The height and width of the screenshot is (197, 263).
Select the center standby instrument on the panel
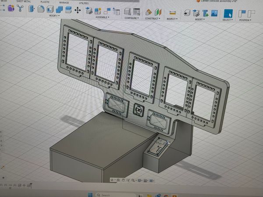139,110
